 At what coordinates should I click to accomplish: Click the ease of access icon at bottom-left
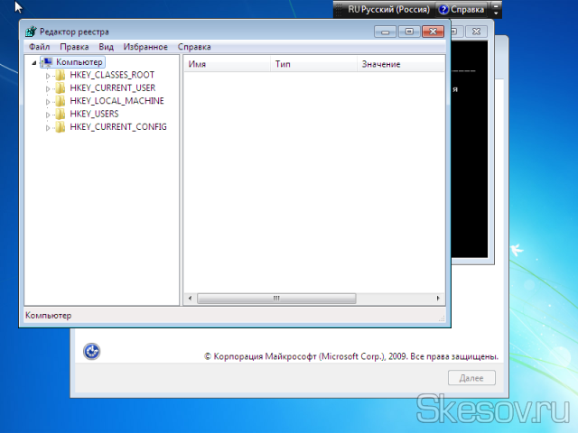tap(91, 352)
